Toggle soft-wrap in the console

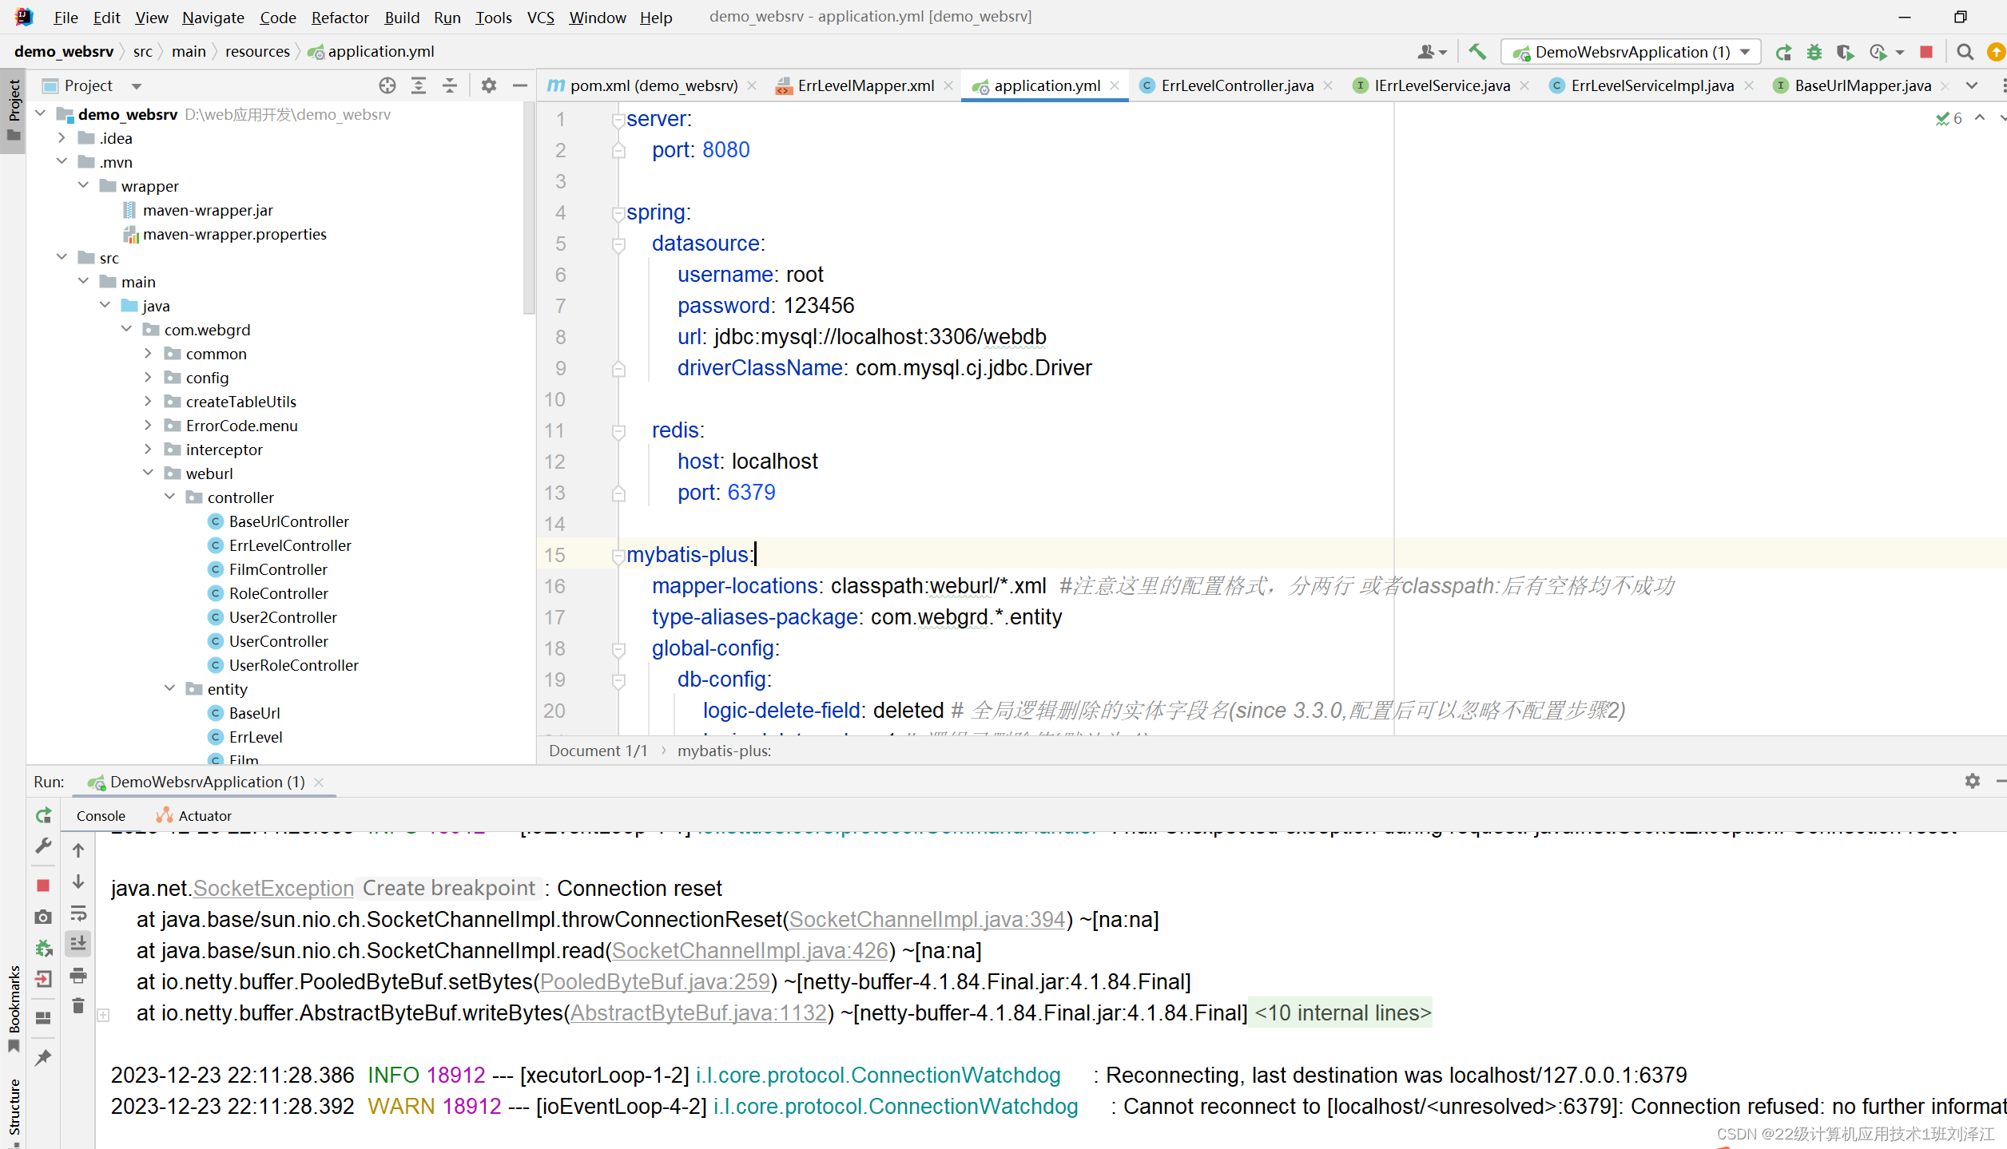pyautogui.click(x=78, y=913)
